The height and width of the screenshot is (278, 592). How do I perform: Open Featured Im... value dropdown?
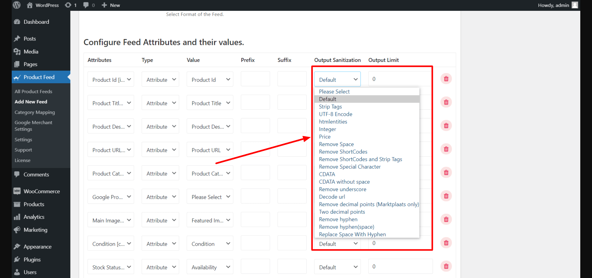[x=210, y=220]
